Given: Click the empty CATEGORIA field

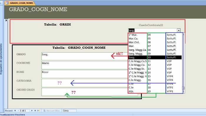Looking at the screenshot, I should click(85, 83).
